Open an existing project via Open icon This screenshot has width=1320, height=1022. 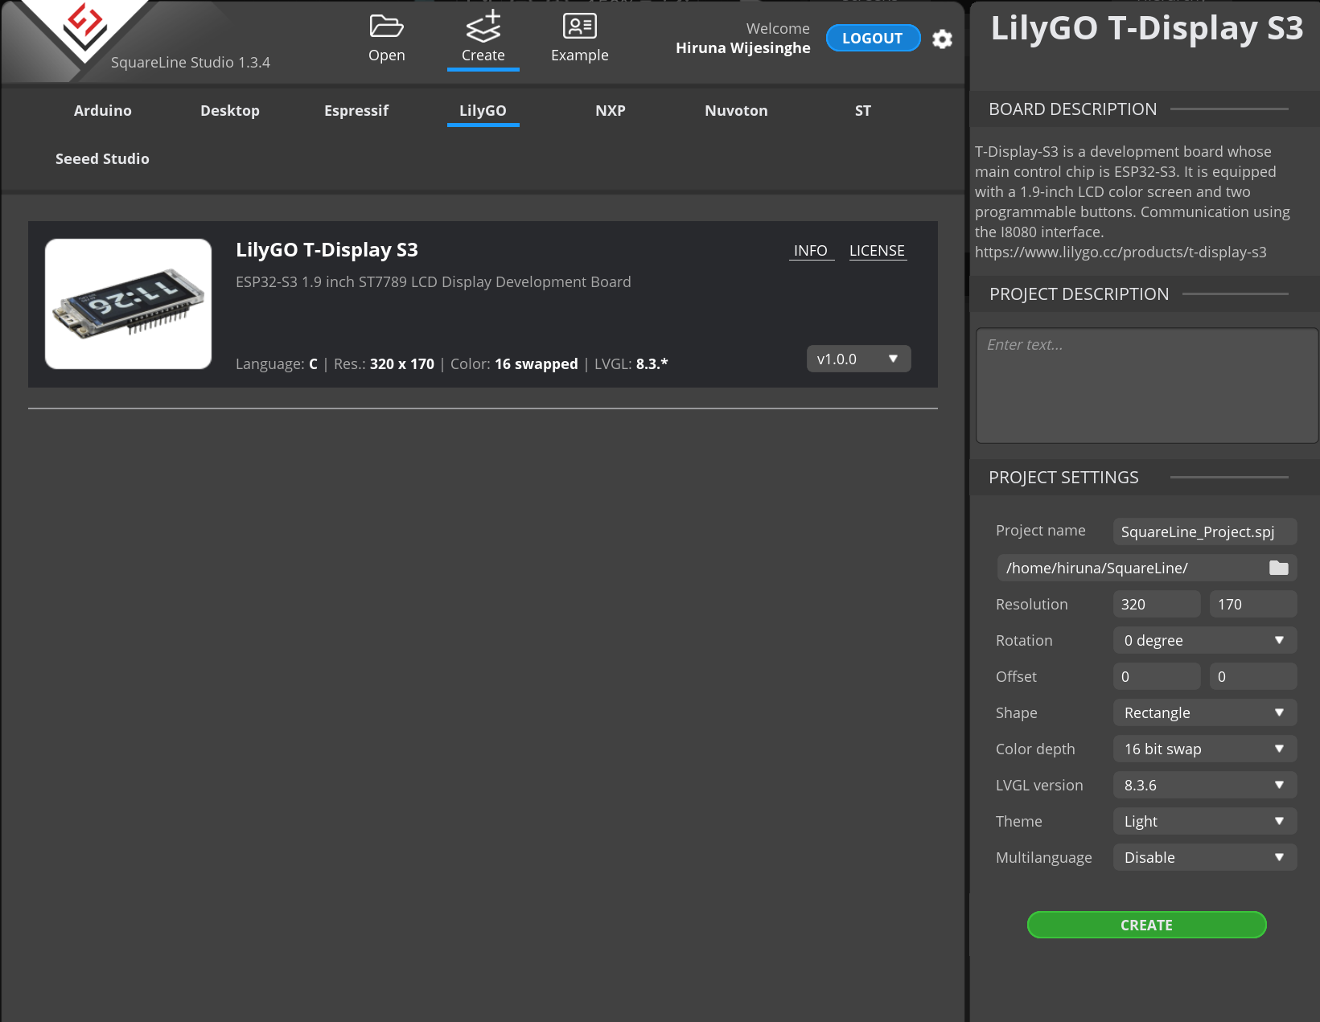coord(387,39)
